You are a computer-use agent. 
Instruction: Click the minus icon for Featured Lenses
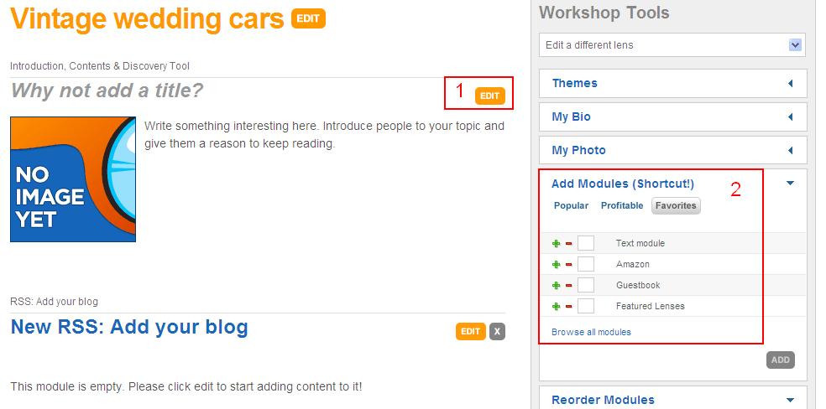(x=568, y=306)
